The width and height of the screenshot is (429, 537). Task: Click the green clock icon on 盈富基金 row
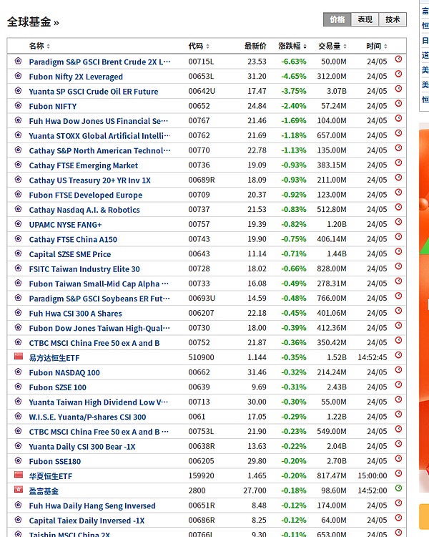[x=398, y=490]
